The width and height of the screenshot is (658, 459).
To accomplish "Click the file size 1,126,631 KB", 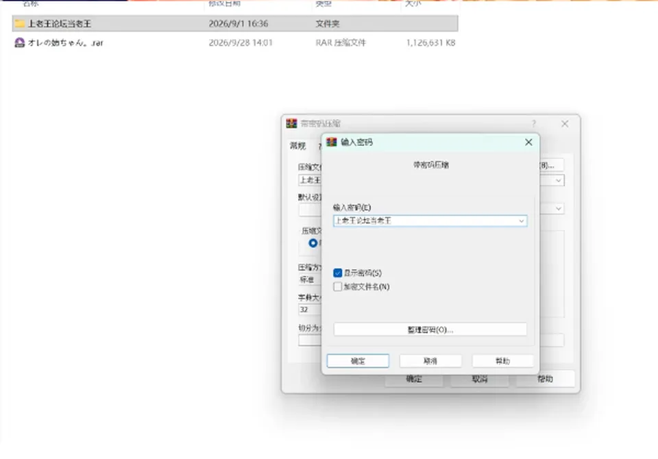I will pos(430,42).
